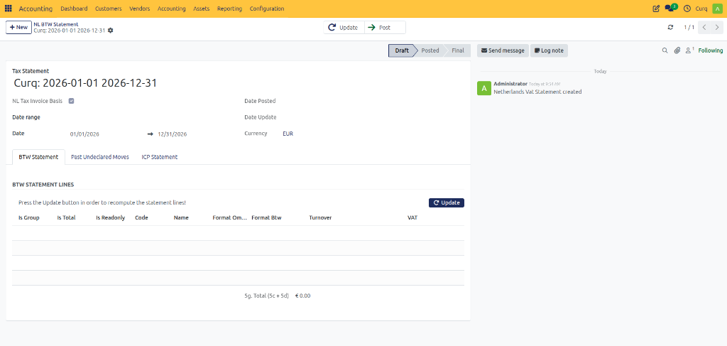This screenshot has width=727, height=346.
Task: Open the Vendors menu
Action: pyautogui.click(x=140, y=9)
